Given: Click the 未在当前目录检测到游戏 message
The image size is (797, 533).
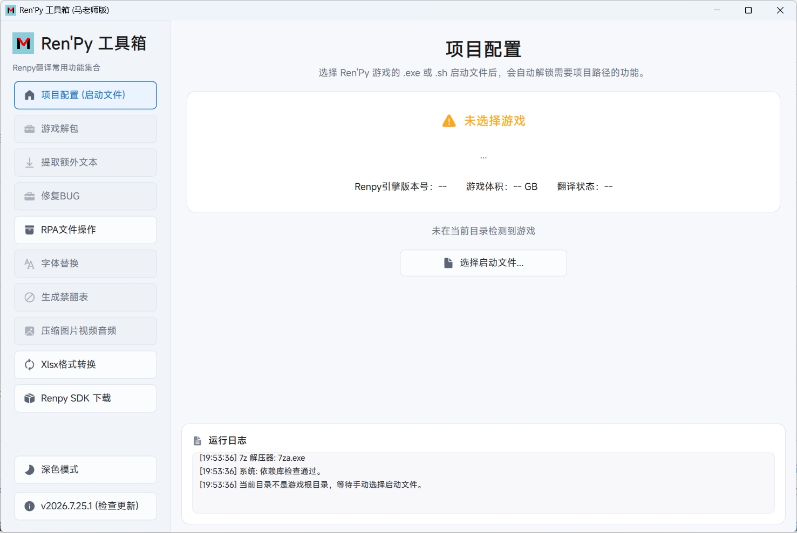Looking at the screenshot, I should pyautogui.click(x=483, y=231).
